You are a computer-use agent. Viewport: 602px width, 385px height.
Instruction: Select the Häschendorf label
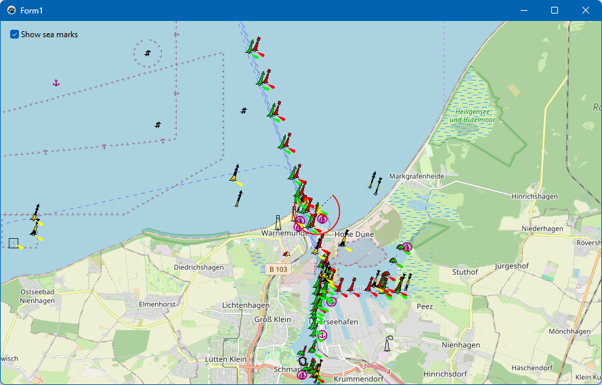[x=532, y=367]
